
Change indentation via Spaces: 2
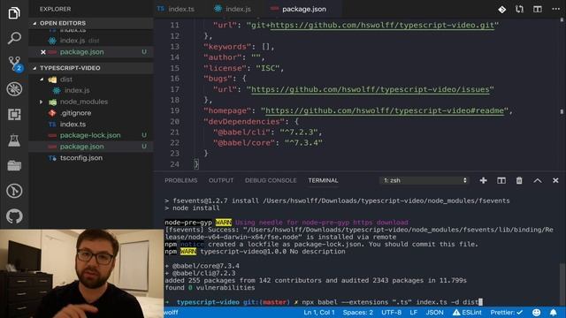[357, 312]
